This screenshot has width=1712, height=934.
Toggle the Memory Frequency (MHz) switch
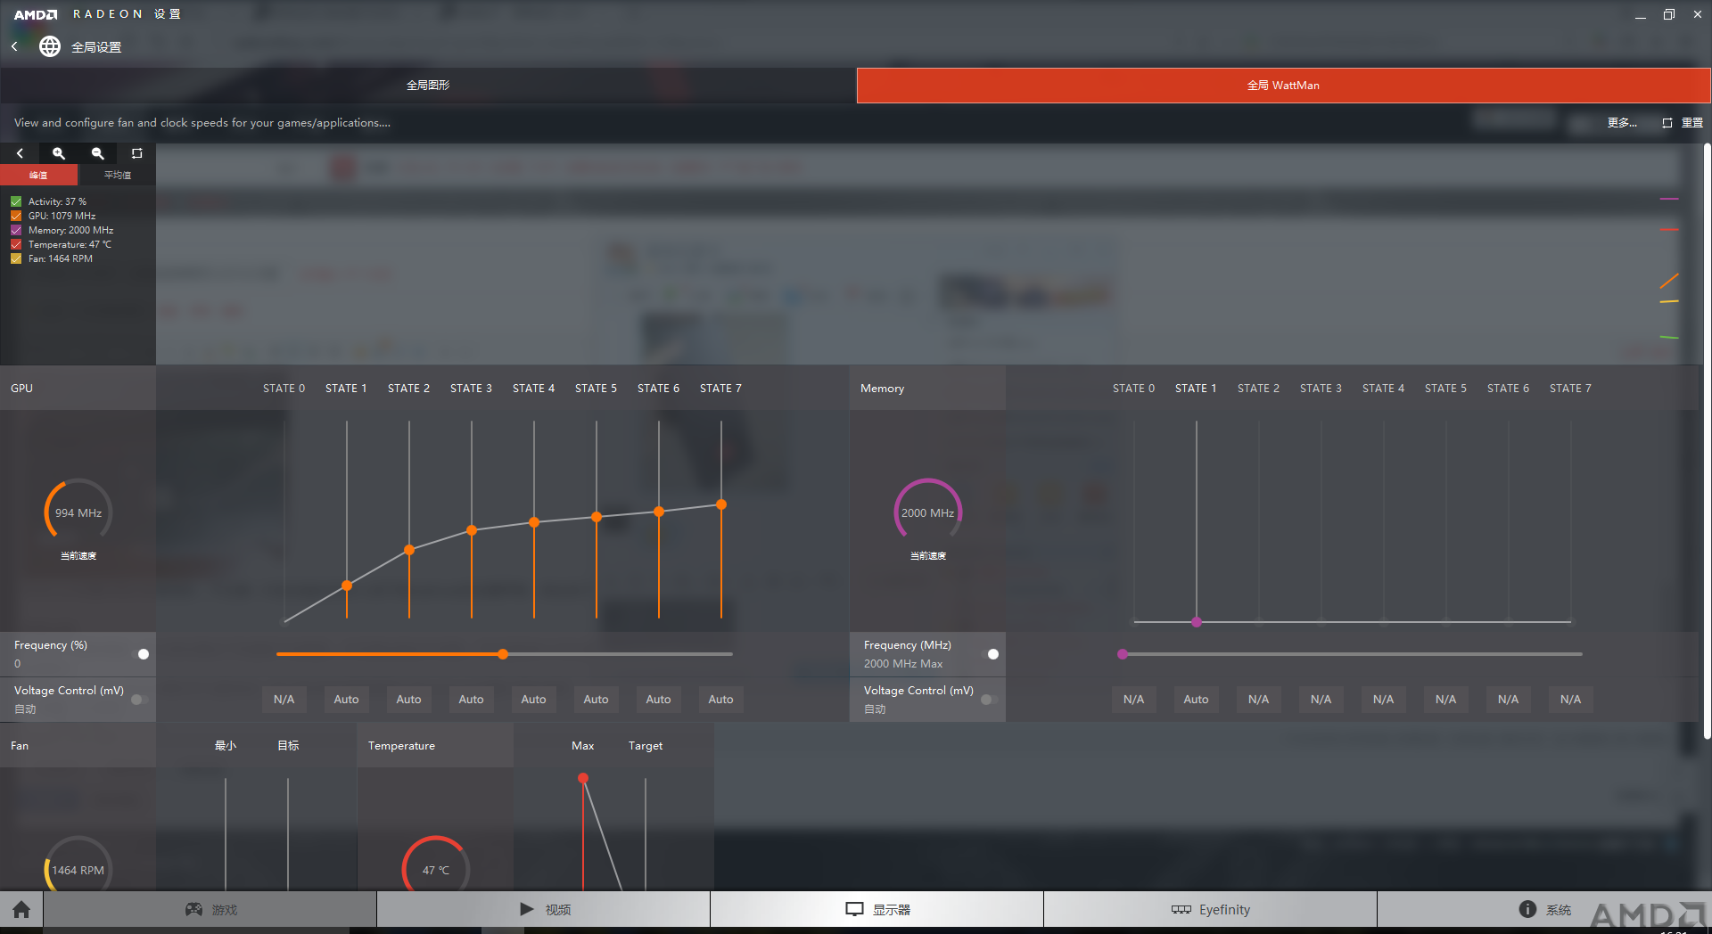tap(989, 654)
